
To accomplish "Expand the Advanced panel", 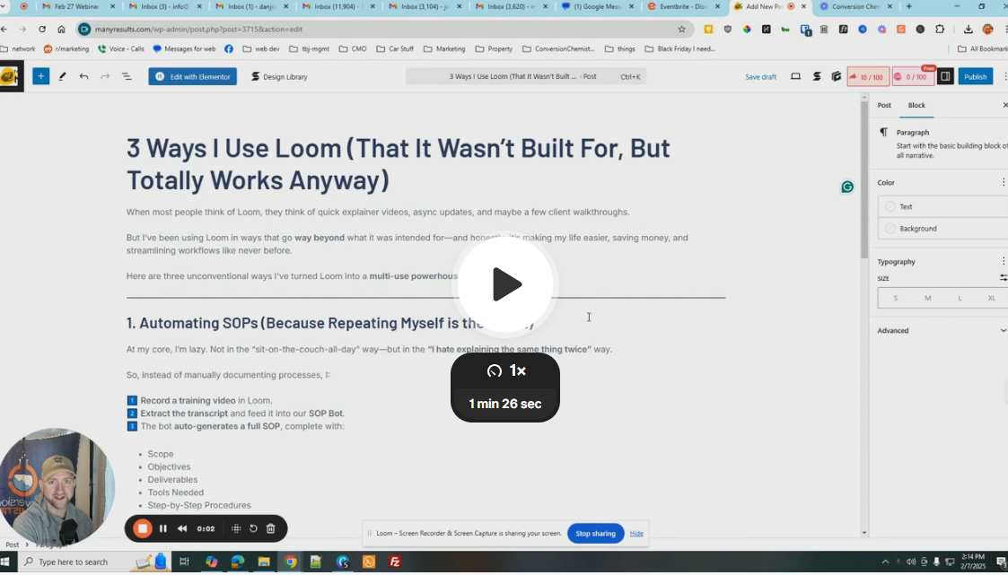I will tap(942, 330).
